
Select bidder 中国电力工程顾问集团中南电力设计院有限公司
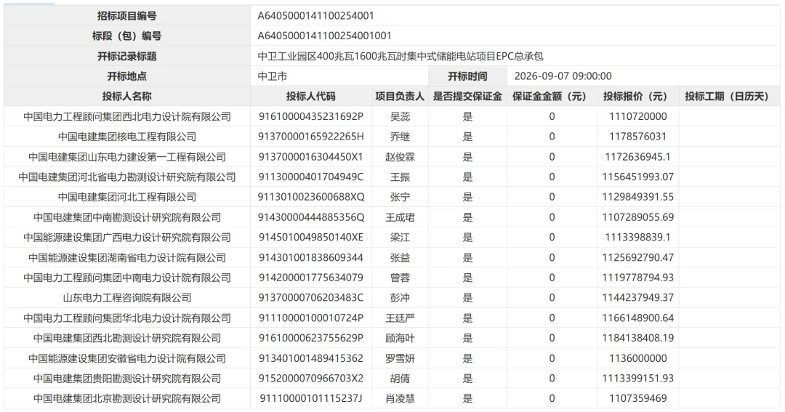click(x=127, y=278)
